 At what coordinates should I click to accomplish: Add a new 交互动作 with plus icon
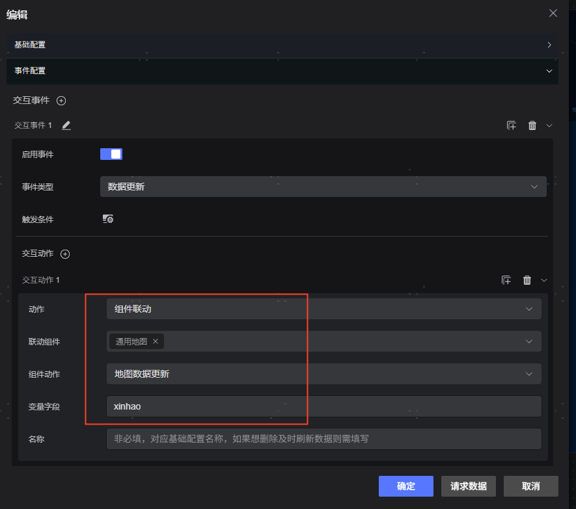(x=65, y=254)
